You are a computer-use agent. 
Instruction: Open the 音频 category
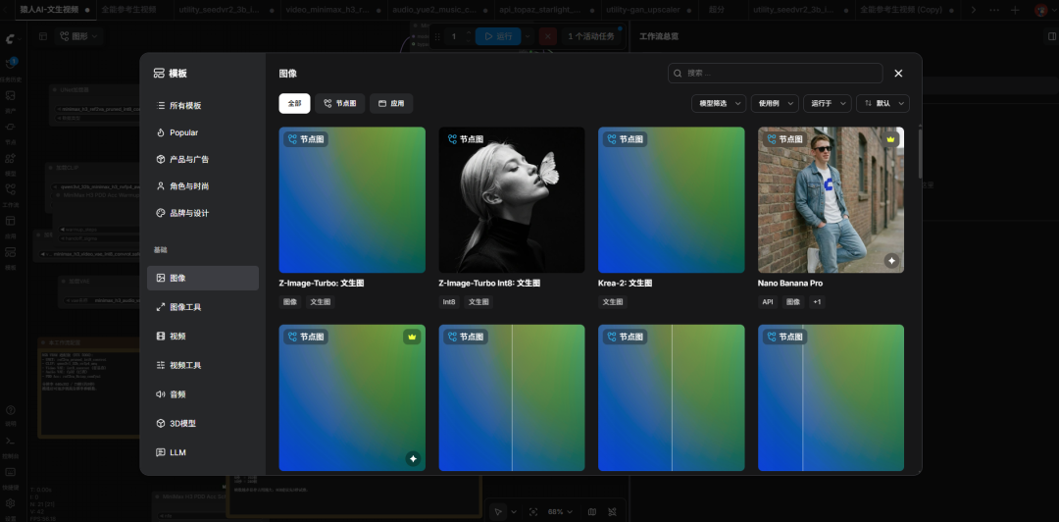pos(203,394)
